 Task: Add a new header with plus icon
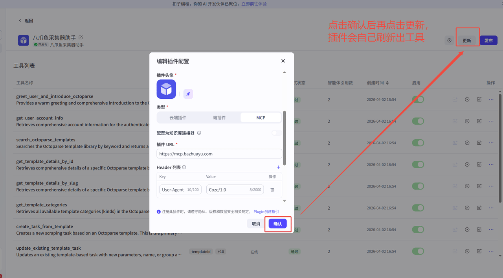[x=279, y=167]
